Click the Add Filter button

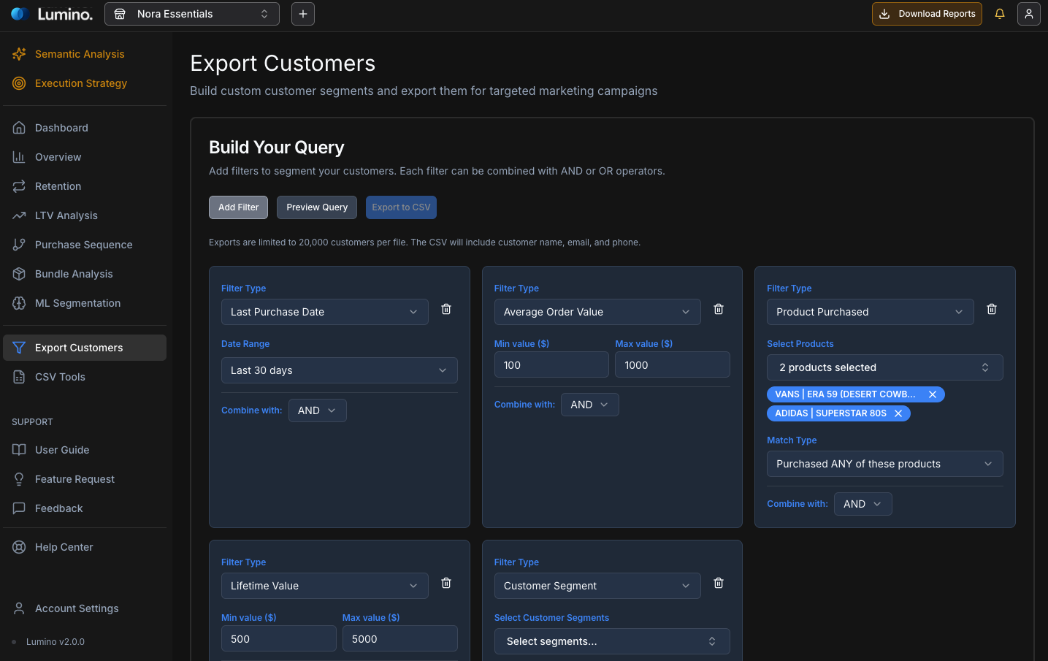click(x=238, y=207)
